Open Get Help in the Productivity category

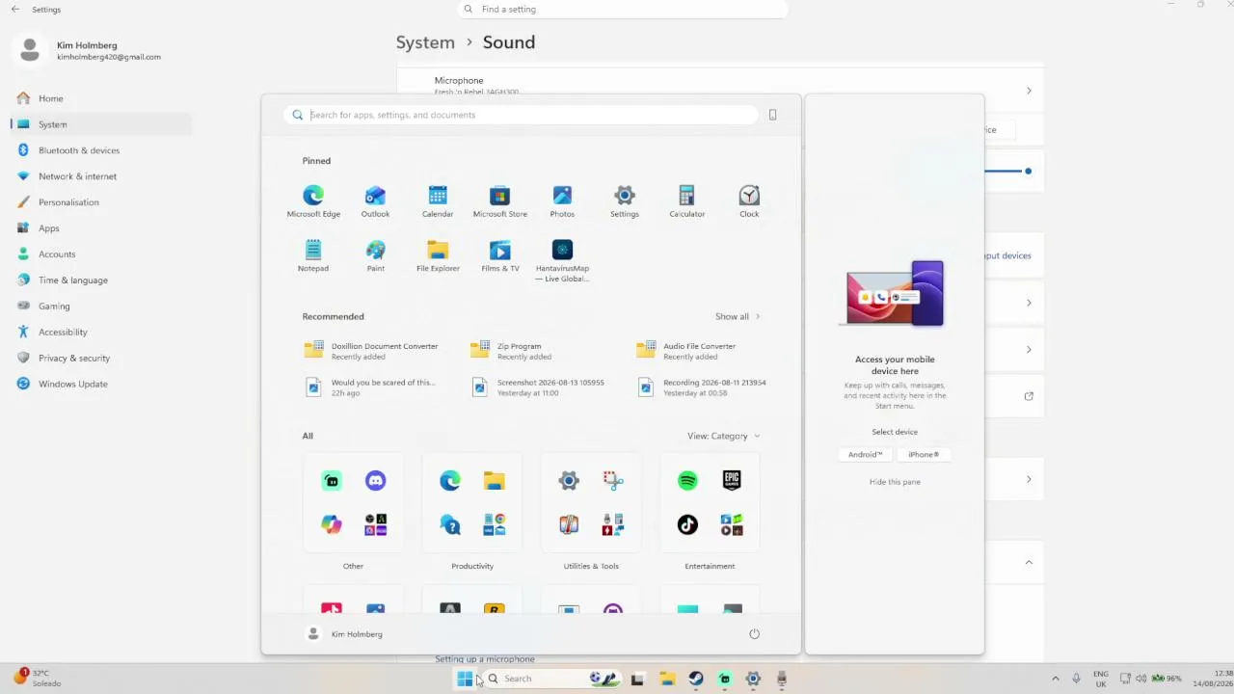pyautogui.click(x=450, y=524)
